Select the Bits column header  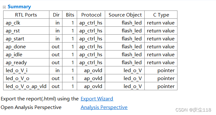point(70,15)
